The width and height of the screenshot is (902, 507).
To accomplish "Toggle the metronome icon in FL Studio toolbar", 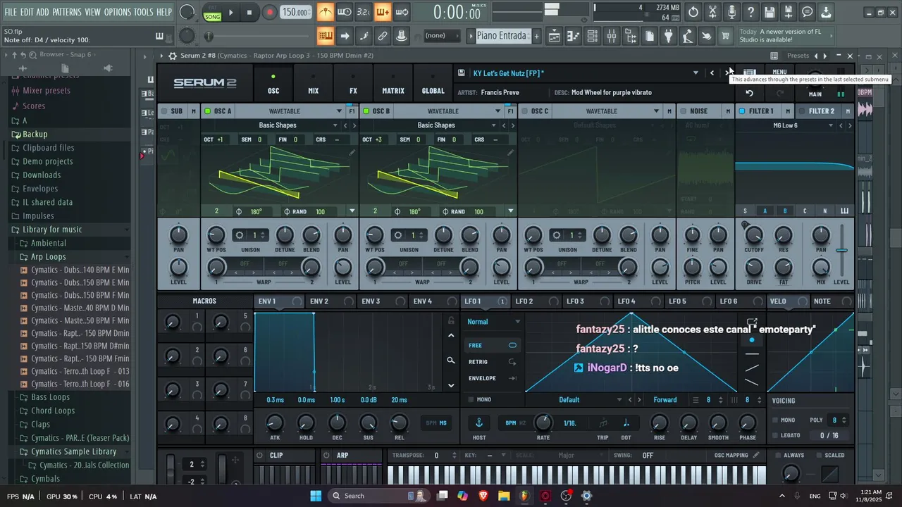I will (325, 12).
